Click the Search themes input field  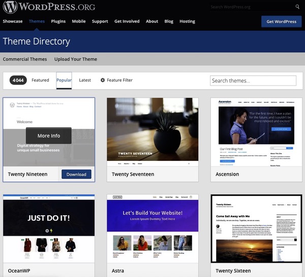pyautogui.click(x=253, y=80)
